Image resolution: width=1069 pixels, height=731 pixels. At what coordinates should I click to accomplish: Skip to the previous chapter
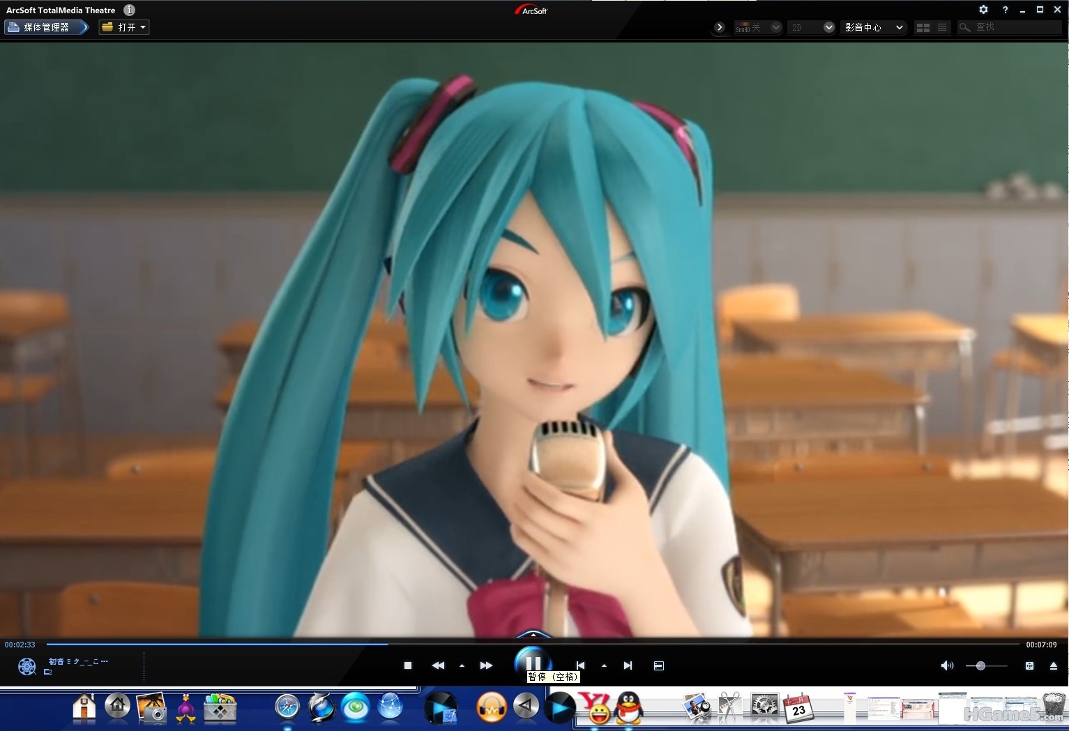pos(580,665)
